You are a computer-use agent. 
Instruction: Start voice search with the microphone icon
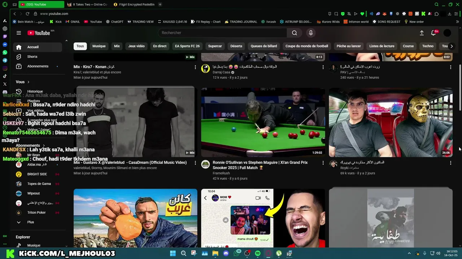click(311, 33)
